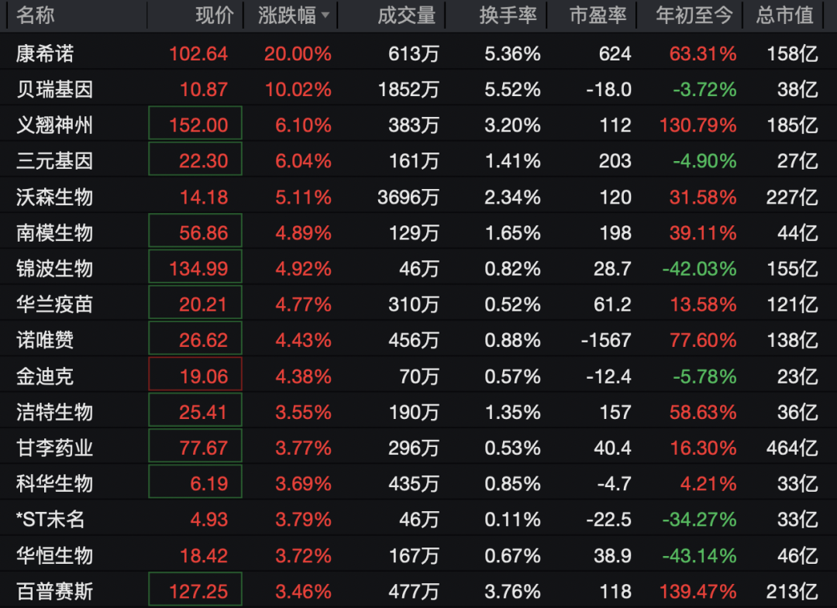Select the 624 P/E ratio cell
The image size is (837, 608).
pyautogui.click(x=615, y=53)
